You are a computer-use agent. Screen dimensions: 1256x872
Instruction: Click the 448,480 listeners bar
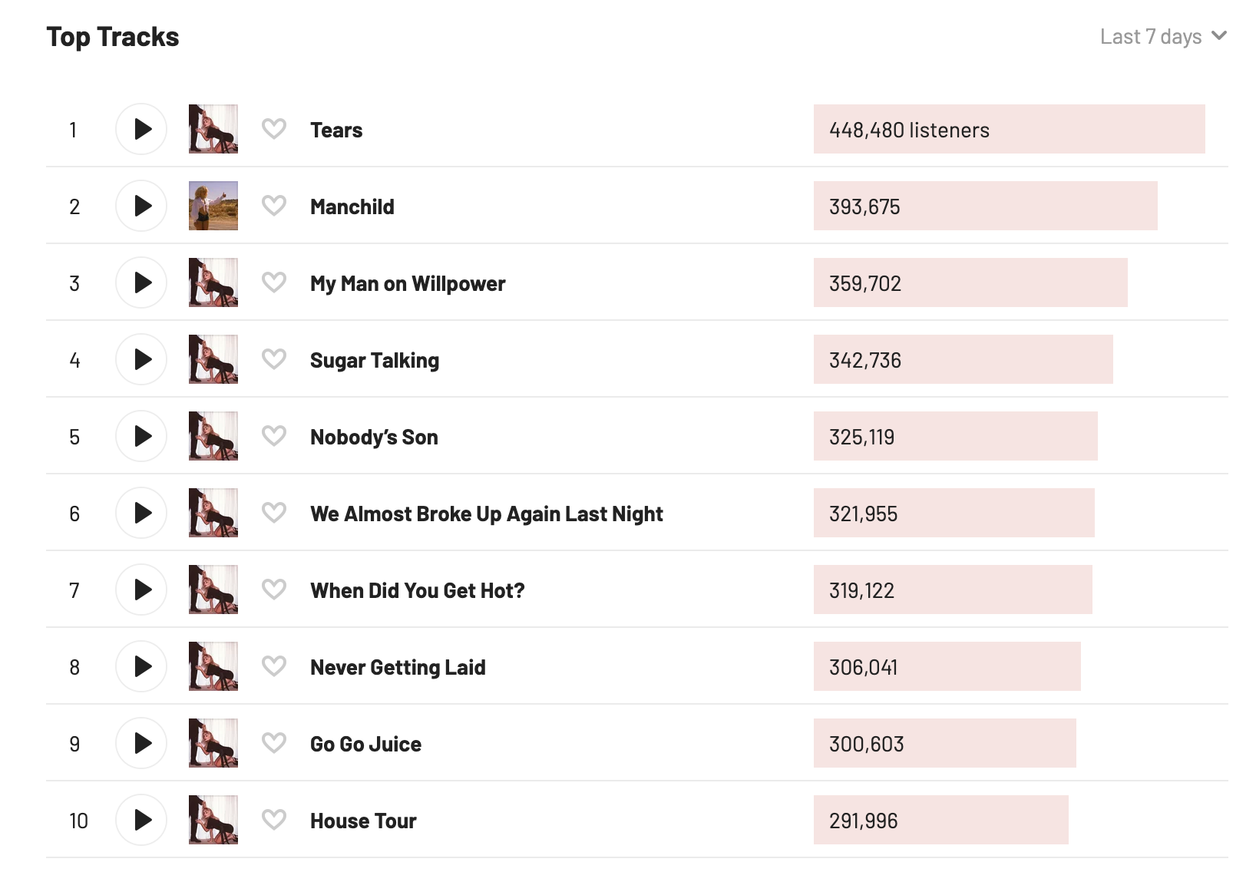(x=1009, y=130)
